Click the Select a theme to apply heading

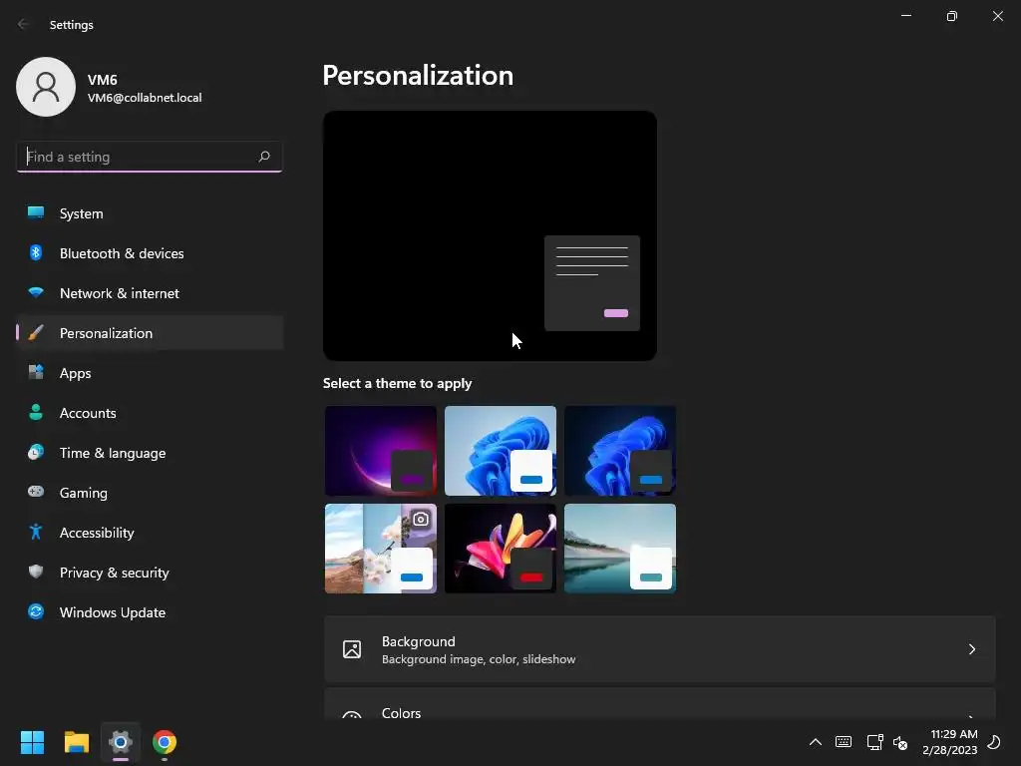click(x=397, y=383)
